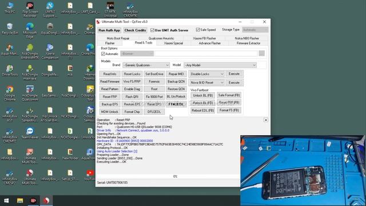Click QcFire red taskbar icon

46,201
